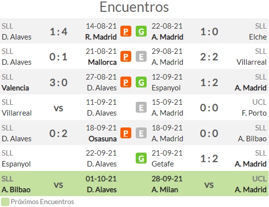
Task: Click the orange P badge beside Mallorca
Action: (x=126, y=56)
